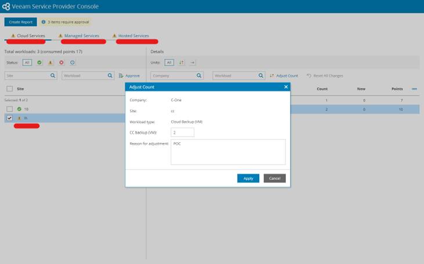The image size is (424, 264).
Task: Click Apply in the Adjust Count dialog
Action: pyautogui.click(x=248, y=178)
